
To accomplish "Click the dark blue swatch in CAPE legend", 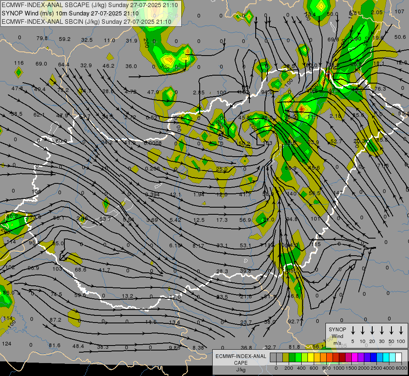I will [x=373, y=358].
